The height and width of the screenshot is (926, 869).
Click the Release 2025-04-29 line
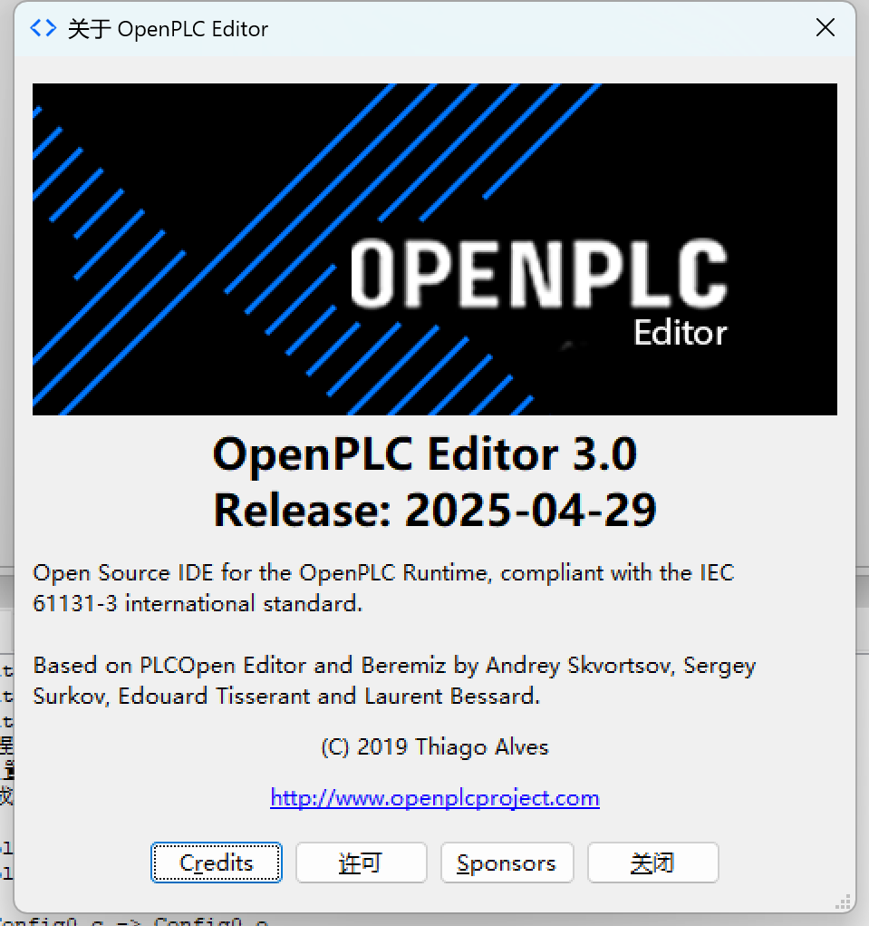point(435,510)
